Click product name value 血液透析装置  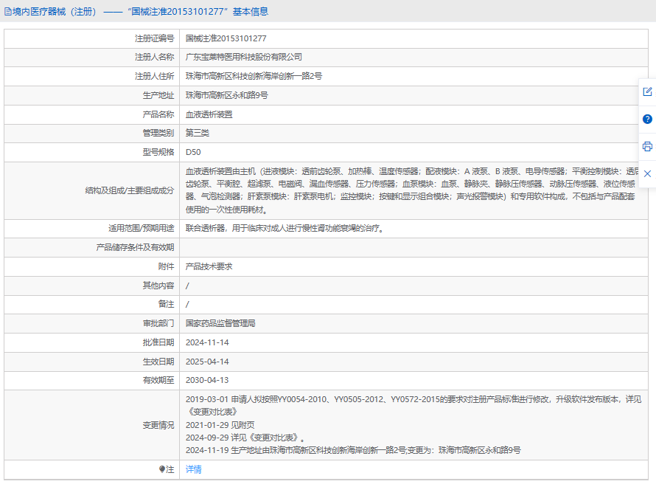209,114
